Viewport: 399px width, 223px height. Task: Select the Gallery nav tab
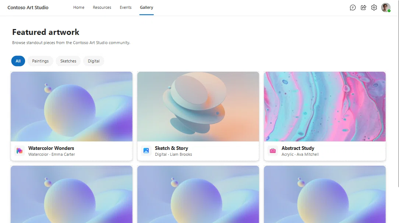(x=146, y=8)
